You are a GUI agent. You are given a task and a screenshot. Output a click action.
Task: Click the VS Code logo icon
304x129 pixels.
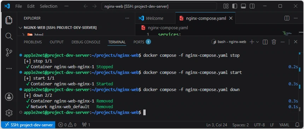7,6
